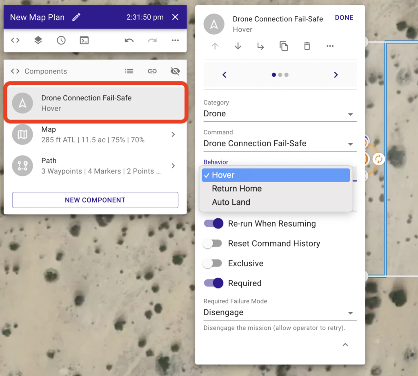Viewport: 418px width, 376px height.
Task: Disable the Re-run When Resuming switch
Action: (x=213, y=224)
